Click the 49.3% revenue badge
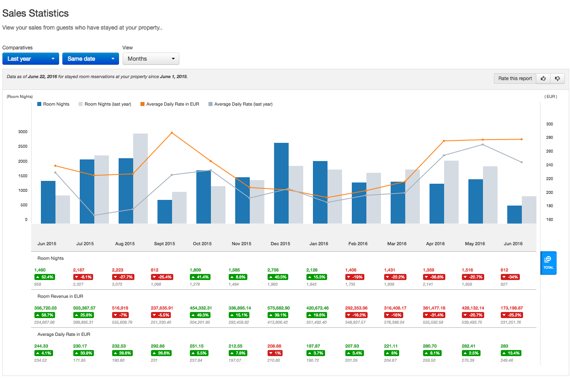This screenshot has width=570, height=382. pyautogui.click(x=200, y=315)
